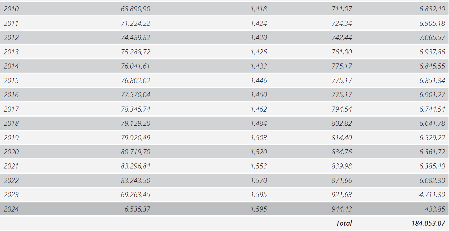Click index value 1,420 in 2012 row
The image size is (449, 231).
(259, 38)
